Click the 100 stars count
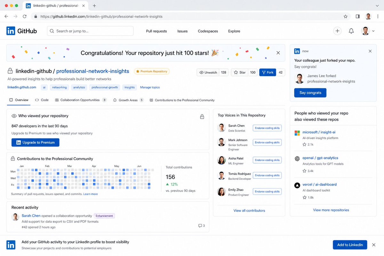 (253, 72)
